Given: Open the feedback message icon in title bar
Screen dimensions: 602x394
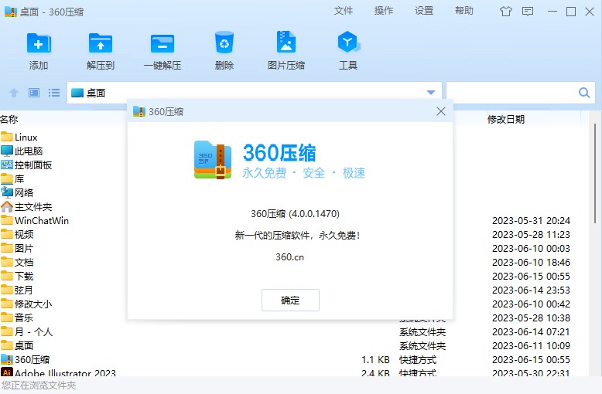Looking at the screenshot, I should point(528,12).
